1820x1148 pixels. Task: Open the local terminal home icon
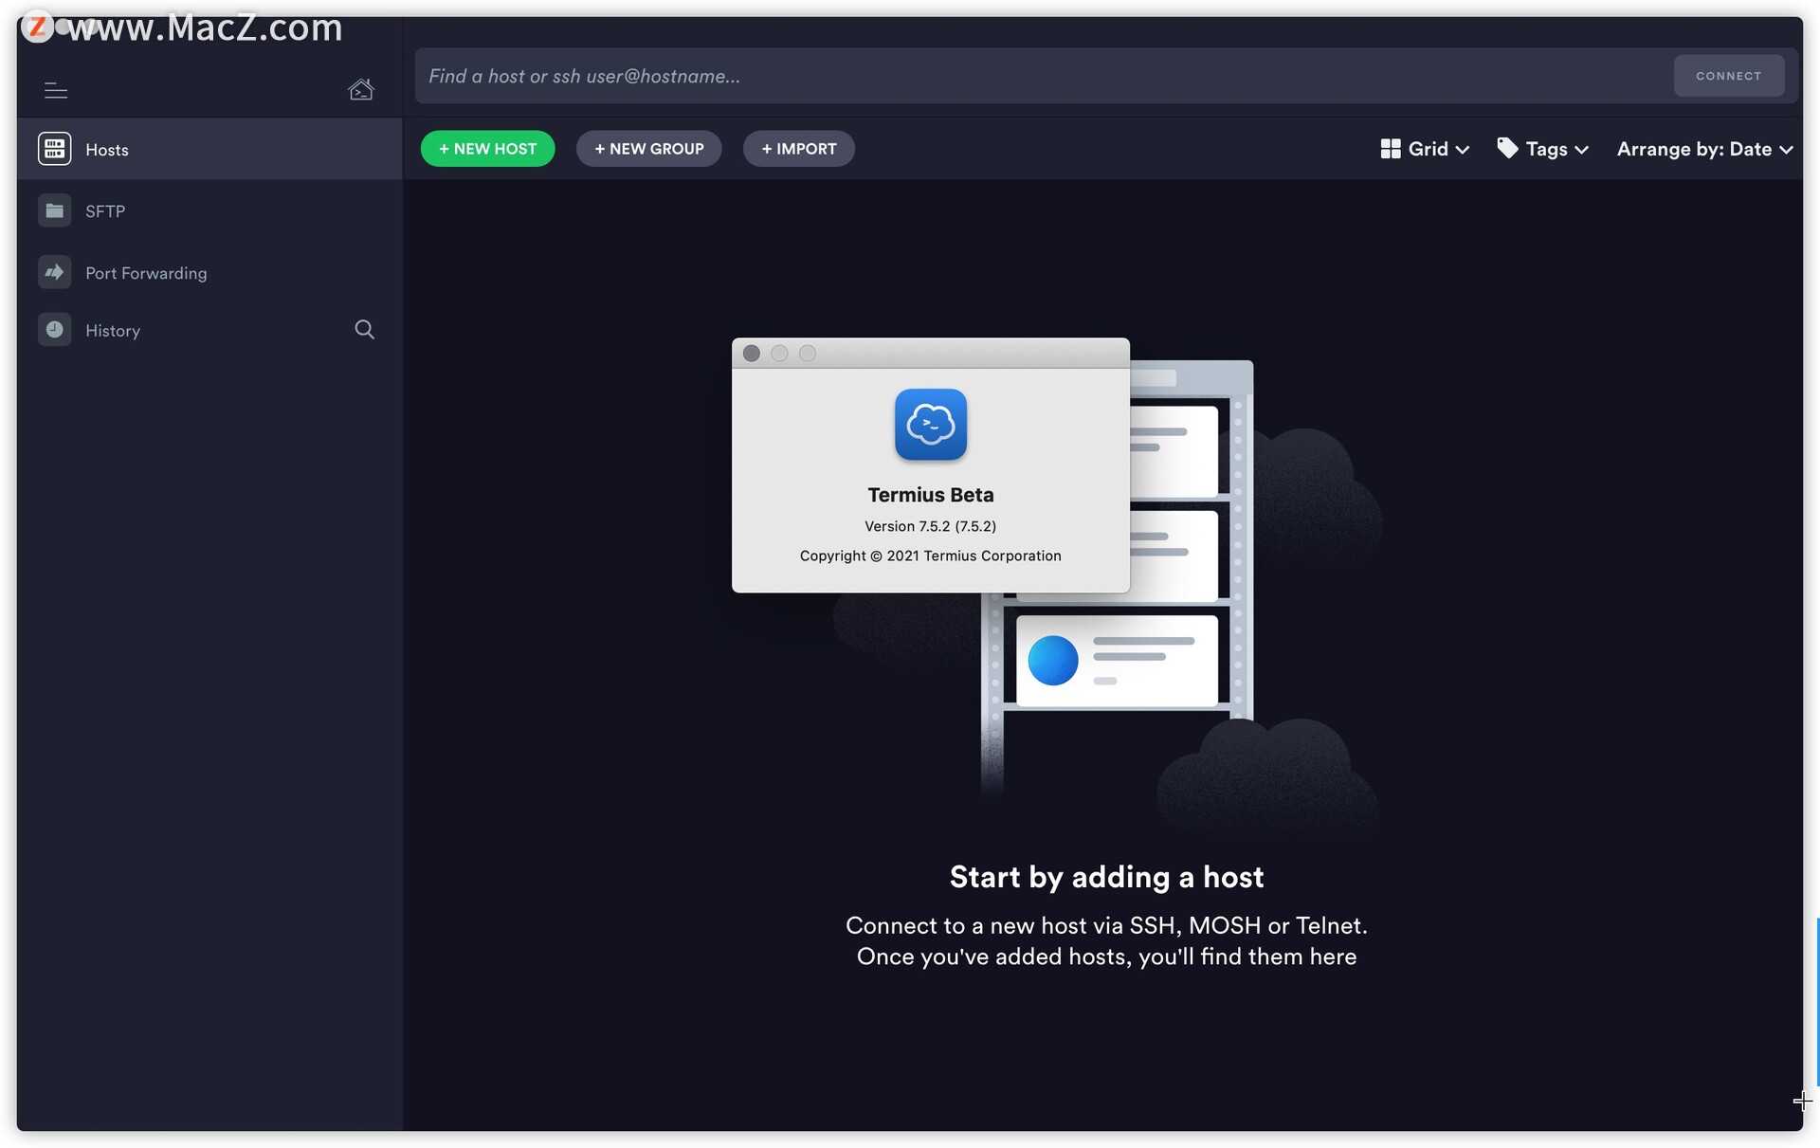[x=360, y=89]
